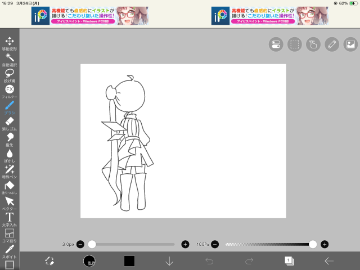Viewport: 360px width, 270px height.
Task: Increase brush thickness with plus button
Action: (x=185, y=244)
